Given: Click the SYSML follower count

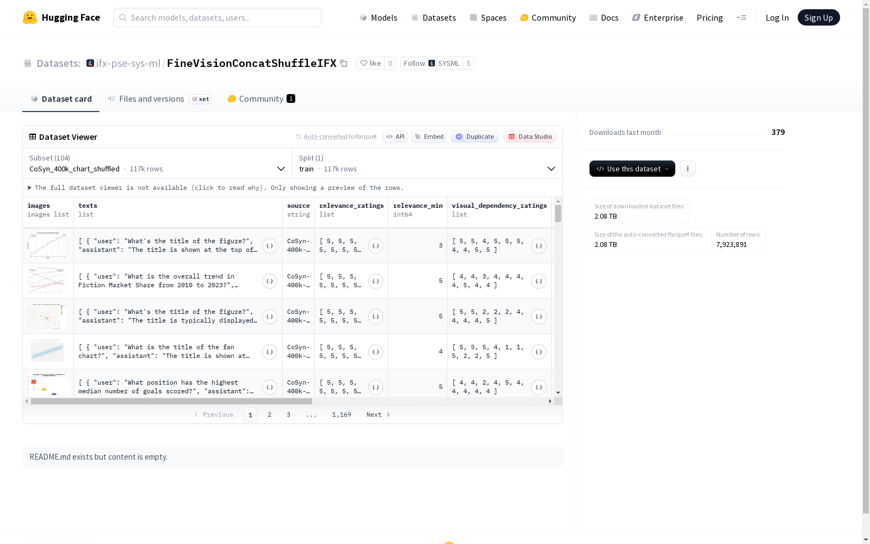Looking at the screenshot, I should (x=468, y=63).
